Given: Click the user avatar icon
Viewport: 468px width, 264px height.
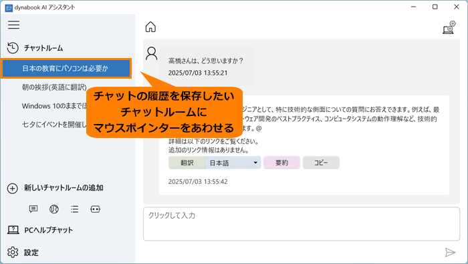Looking at the screenshot, I should 151,53.
